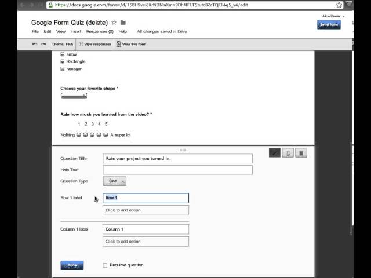Click View responses in toolbar
Viewport: 371px width, 278px height.
pos(95,44)
